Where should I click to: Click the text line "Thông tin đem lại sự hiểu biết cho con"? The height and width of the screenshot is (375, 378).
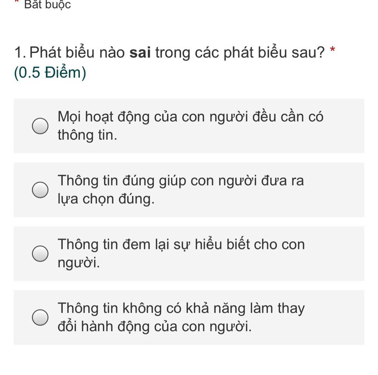(181, 245)
